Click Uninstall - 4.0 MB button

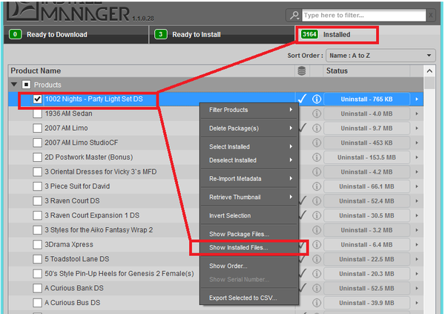tap(366, 114)
